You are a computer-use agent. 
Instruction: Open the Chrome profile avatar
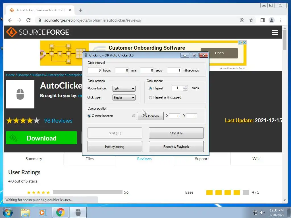(271, 20)
